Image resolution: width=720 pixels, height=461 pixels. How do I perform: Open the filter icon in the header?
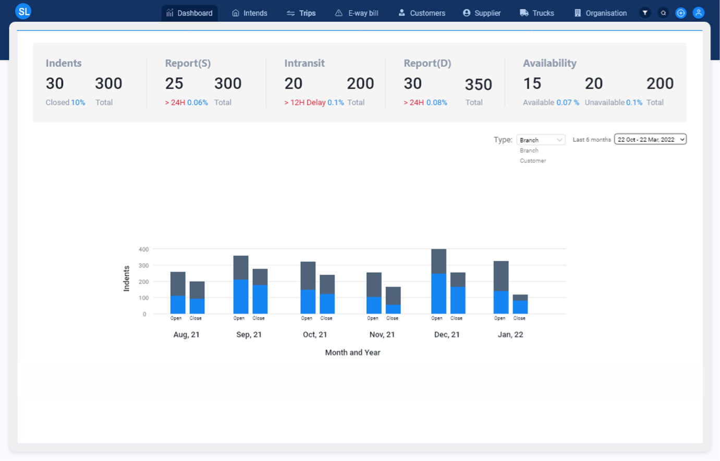645,13
